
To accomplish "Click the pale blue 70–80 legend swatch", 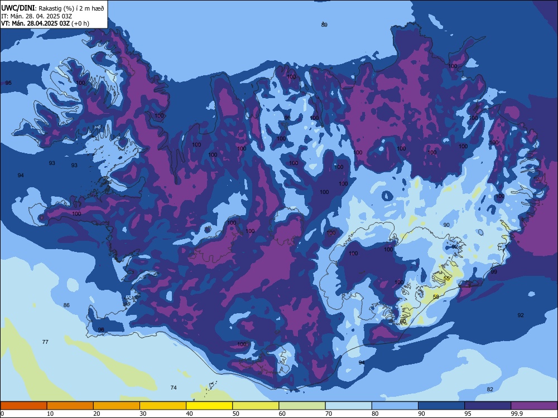I will coord(348,406).
